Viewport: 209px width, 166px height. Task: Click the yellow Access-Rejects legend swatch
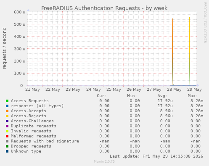tap(7, 116)
